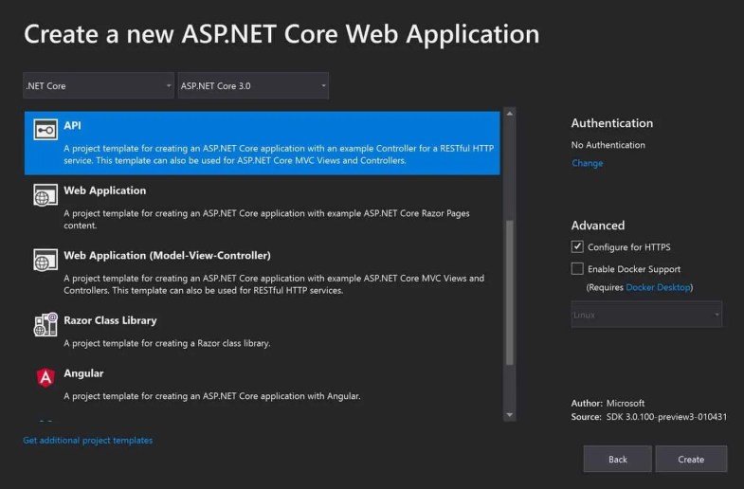Expand the ASP.NET Core 3.0 version dropdown
Viewport: 744px width, 489px height.
coord(253,85)
